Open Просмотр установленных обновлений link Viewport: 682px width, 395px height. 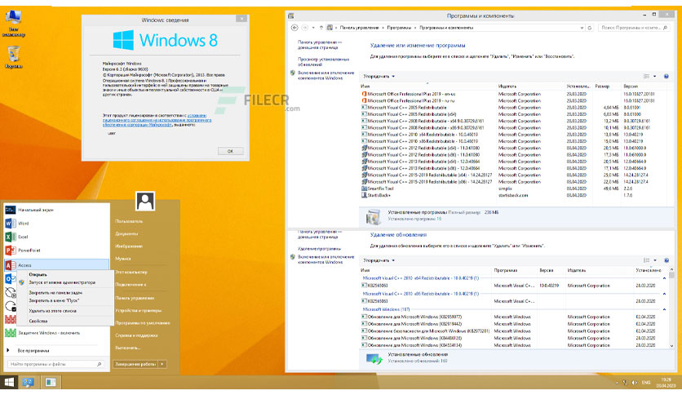click(323, 61)
